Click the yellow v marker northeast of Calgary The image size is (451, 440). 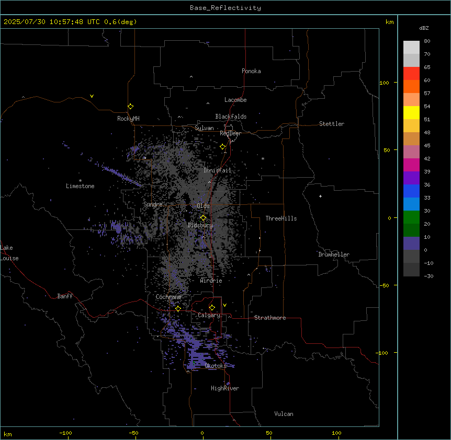[224, 305]
